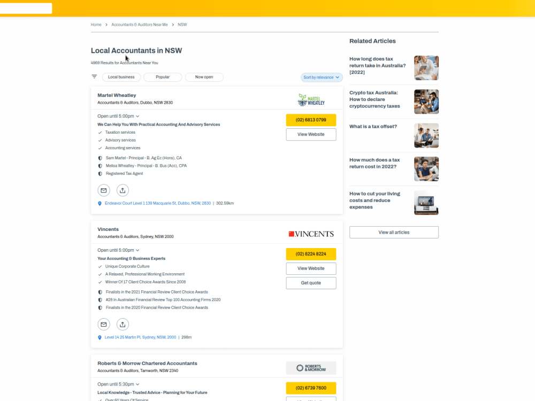Click thumbnail for Crypto tax article

(x=426, y=102)
